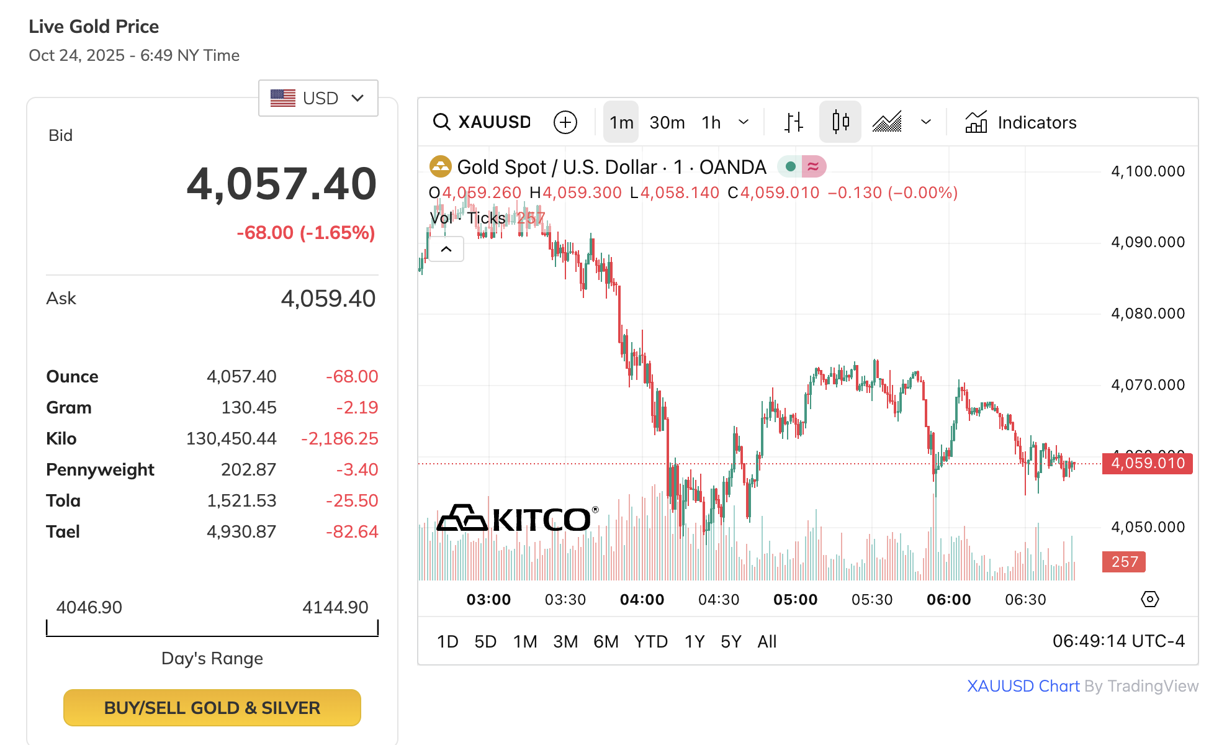Collapse the indicator legend arrow
The image size is (1214, 745).
pyautogui.click(x=446, y=249)
